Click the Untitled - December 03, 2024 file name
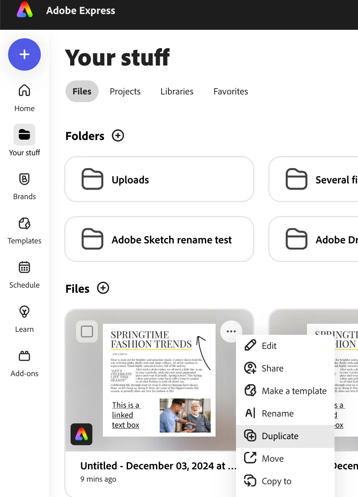The width and height of the screenshot is (358, 497). (159, 466)
